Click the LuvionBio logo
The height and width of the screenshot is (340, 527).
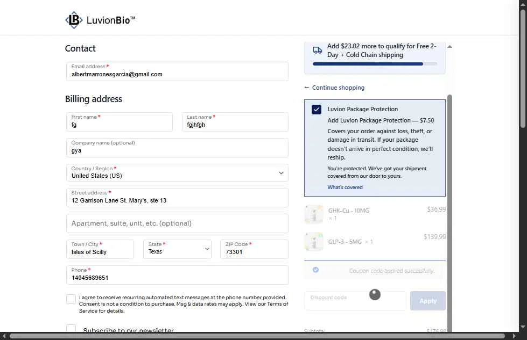tap(100, 20)
